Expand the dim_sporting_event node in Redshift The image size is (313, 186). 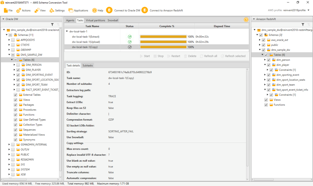pos(265,75)
